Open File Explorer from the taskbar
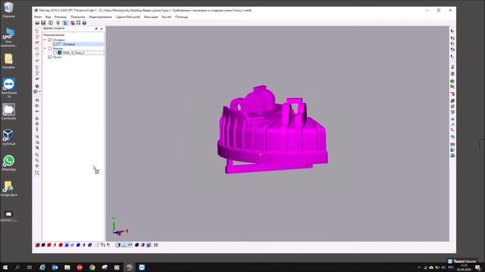 tap(67, 267)
